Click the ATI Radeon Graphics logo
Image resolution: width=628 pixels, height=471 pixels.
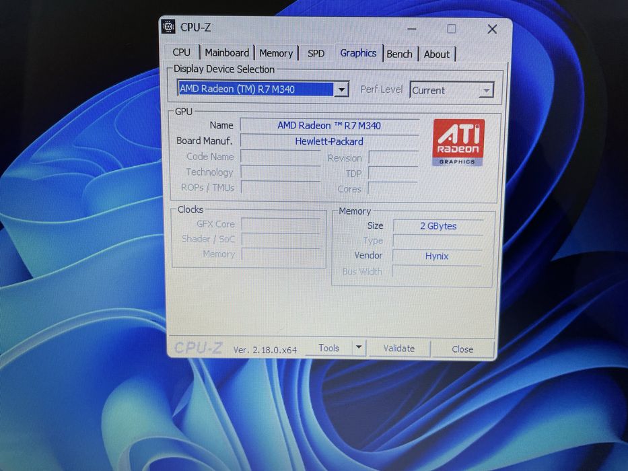458,142
